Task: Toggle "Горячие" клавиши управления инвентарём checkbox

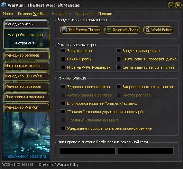Action: pyautogui.click(x=63, y=112)
